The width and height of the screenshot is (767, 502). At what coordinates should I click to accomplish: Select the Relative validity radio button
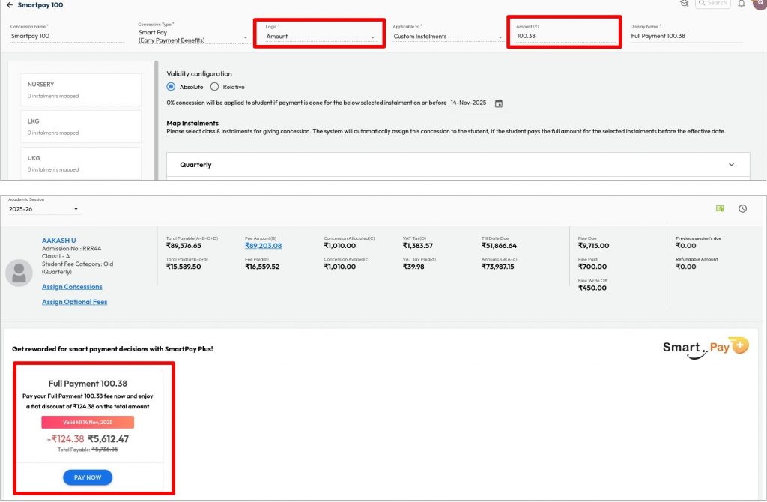tap(215, 87)
